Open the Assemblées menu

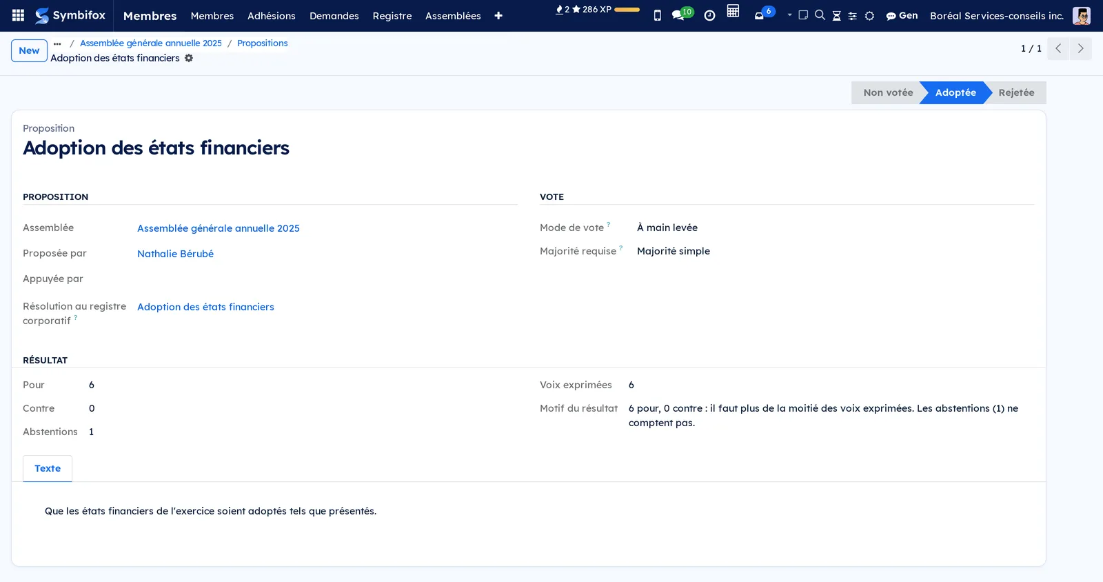point(453,16)
